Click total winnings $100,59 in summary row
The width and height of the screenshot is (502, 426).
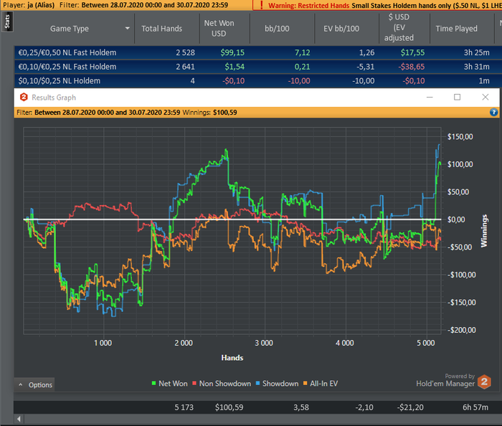[x=229, y=407]
